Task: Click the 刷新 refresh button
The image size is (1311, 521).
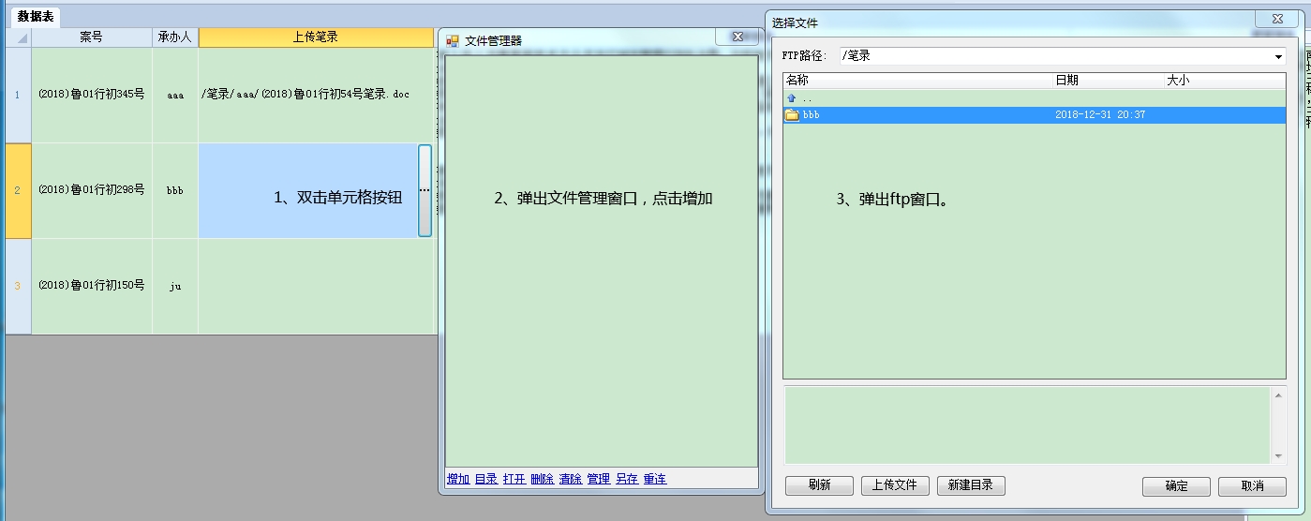Action: [x=819, y=485]
